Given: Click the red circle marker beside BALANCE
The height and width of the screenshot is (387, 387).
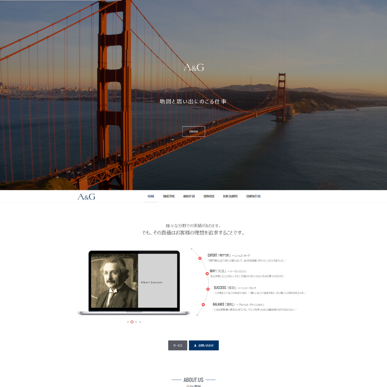Looking at the screenshot, I should click(203, 305).
